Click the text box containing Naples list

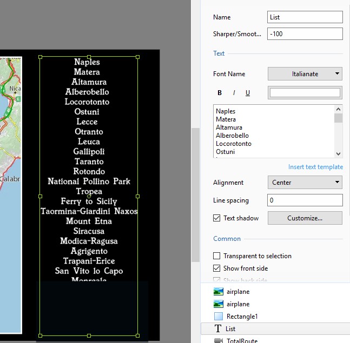[274, 131]
